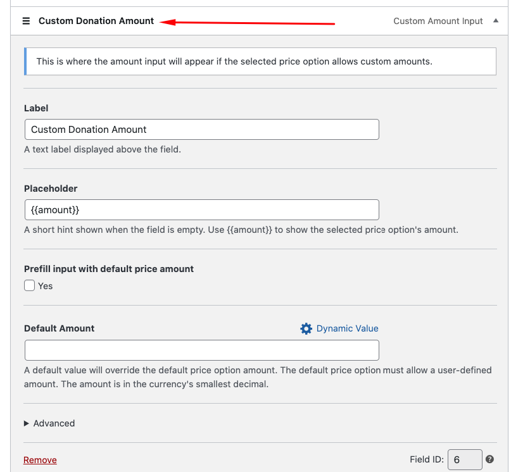Click the red Remove link

click(40, 460)
